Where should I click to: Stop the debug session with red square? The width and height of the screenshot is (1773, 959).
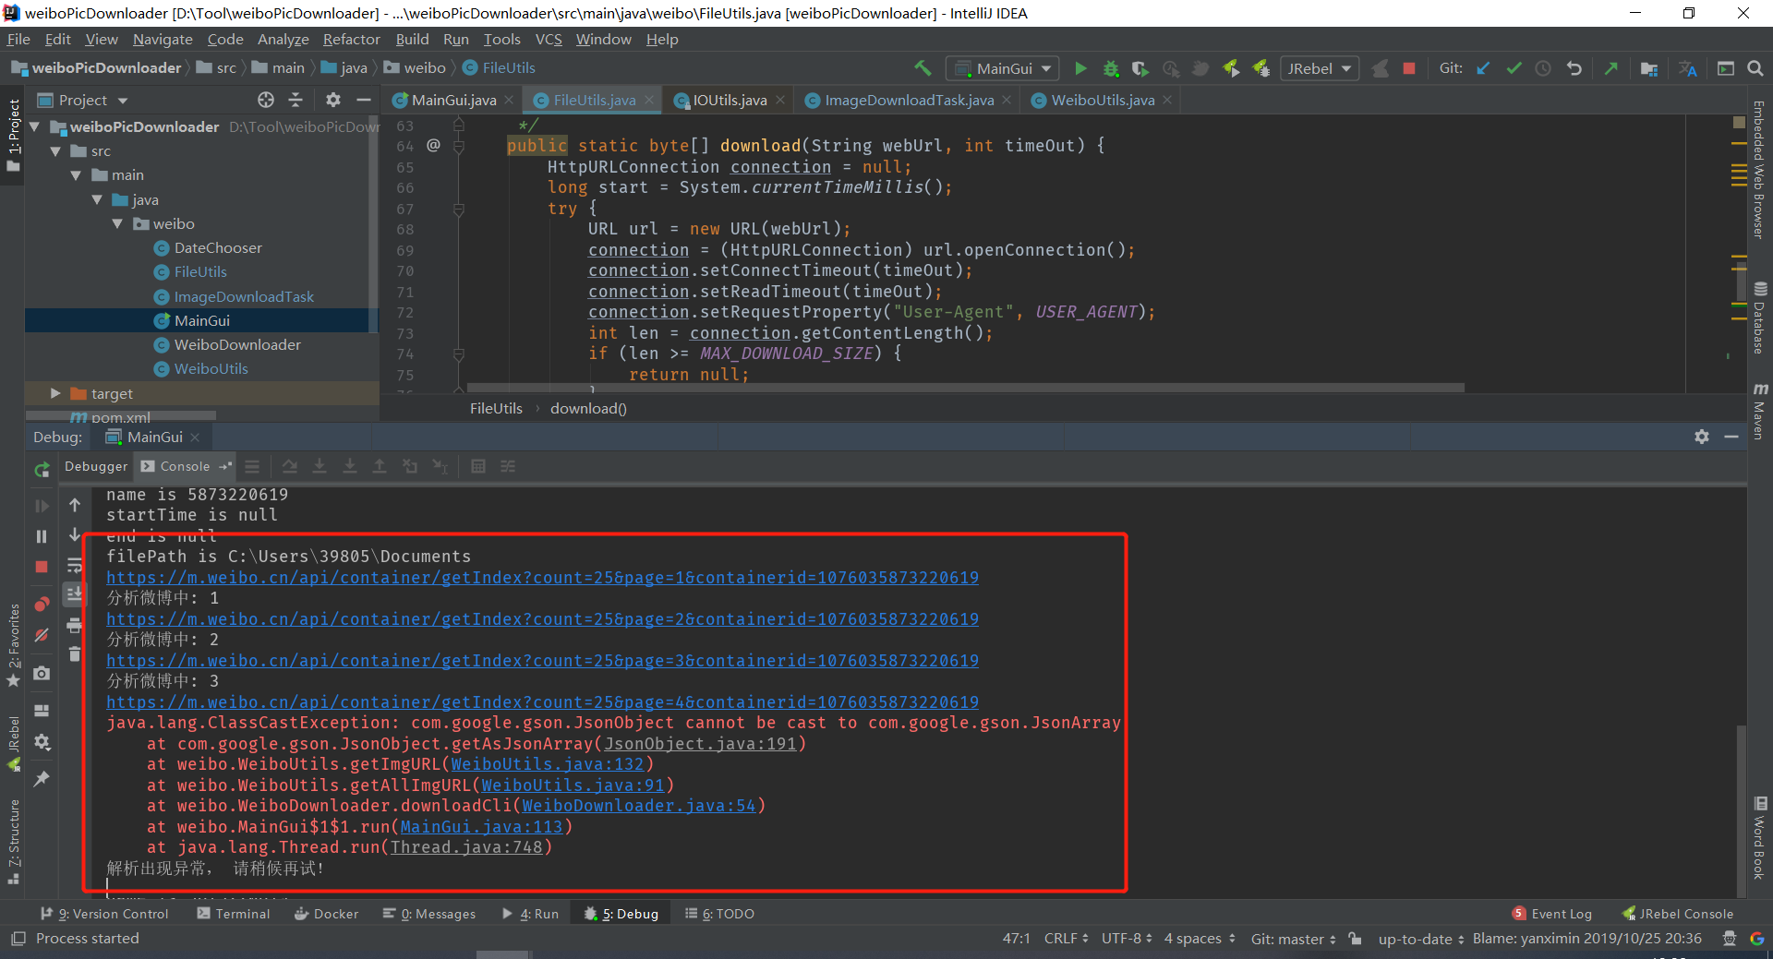[x=42, y=567]
